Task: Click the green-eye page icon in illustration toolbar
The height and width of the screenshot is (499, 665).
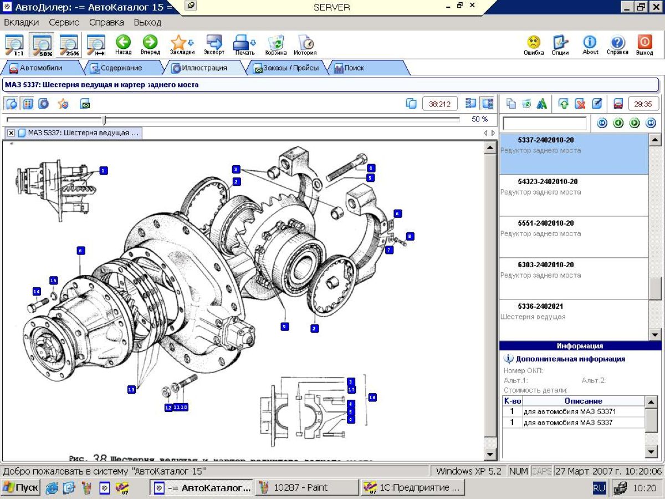Action: (x=85, y=104)
